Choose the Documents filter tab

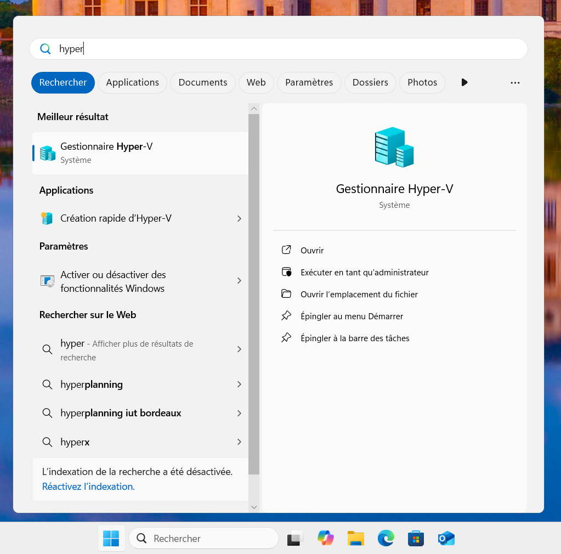pos(202,83)
